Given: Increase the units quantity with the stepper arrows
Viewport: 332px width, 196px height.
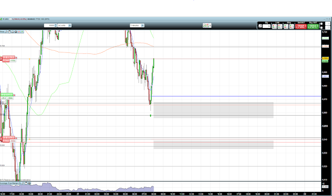Looking at the screenshot, I should click(56, 25).
